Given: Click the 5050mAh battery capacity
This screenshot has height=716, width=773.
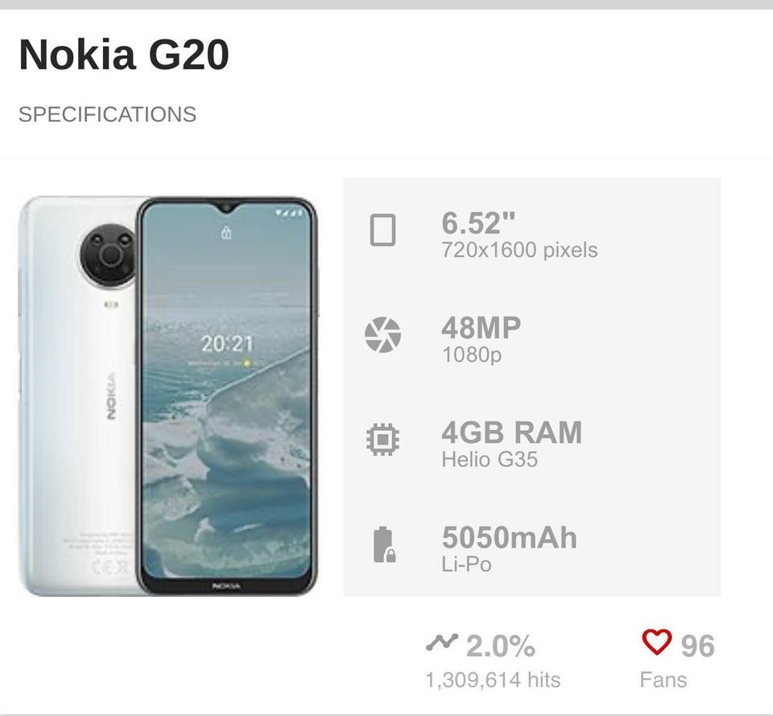Looking at the screenshot, I should click(509, 537).
